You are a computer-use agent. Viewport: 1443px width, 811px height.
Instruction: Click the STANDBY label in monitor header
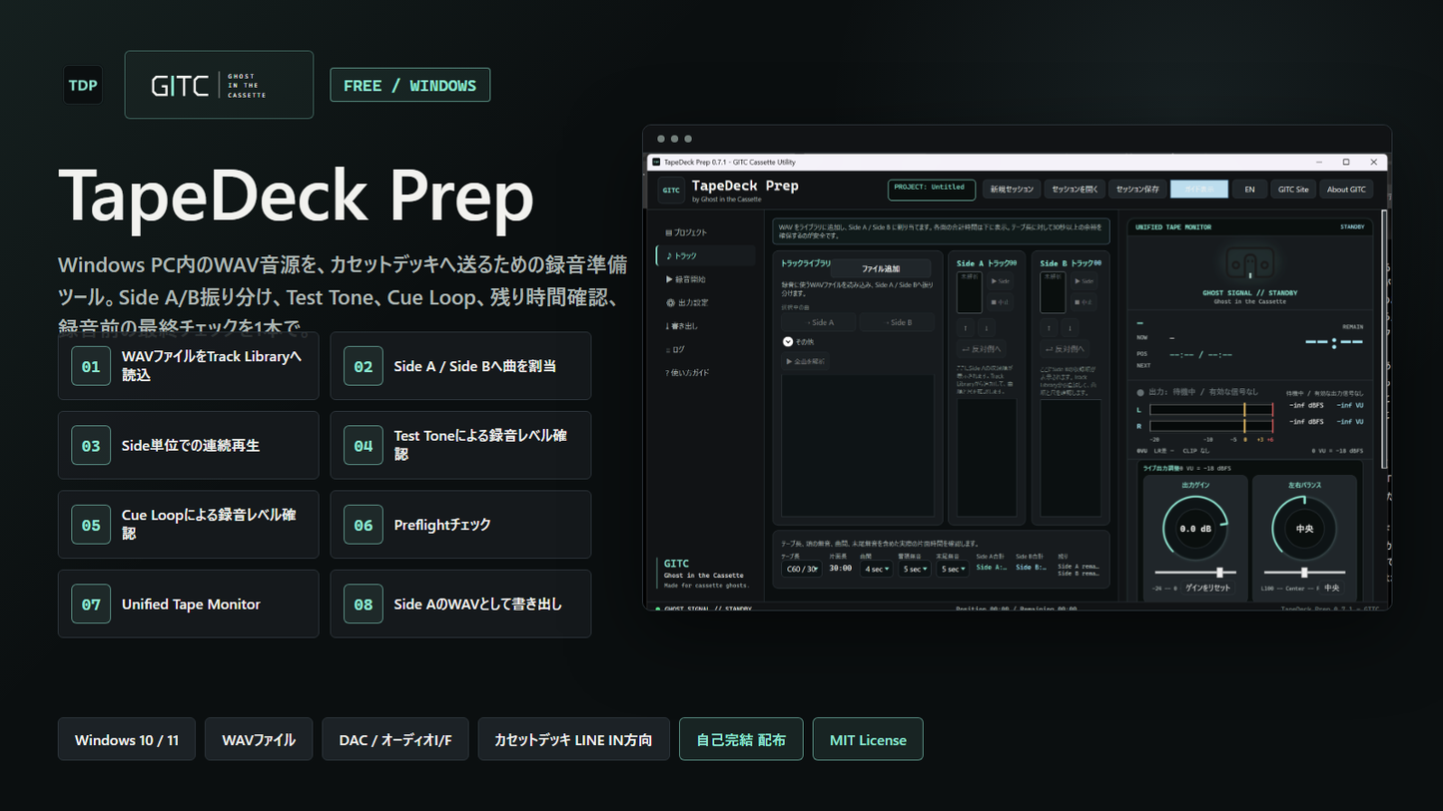(x=1352, y=227)
